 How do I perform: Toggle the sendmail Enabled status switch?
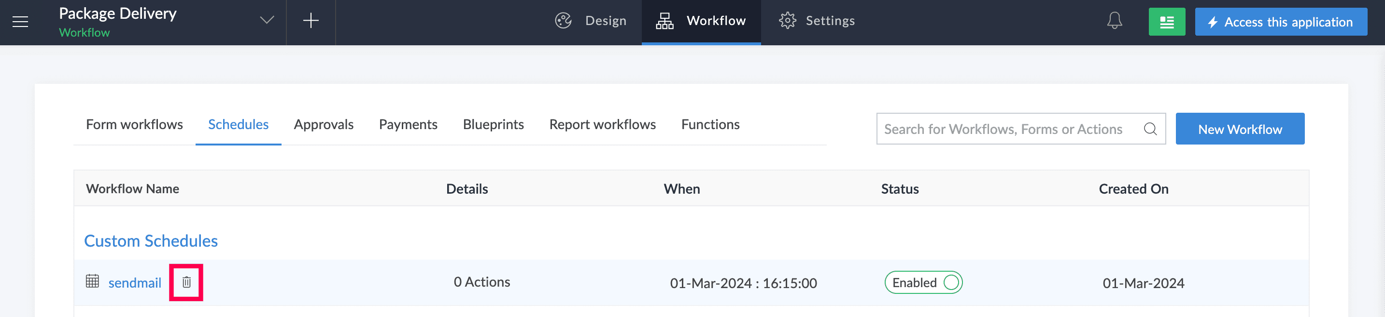950,283
